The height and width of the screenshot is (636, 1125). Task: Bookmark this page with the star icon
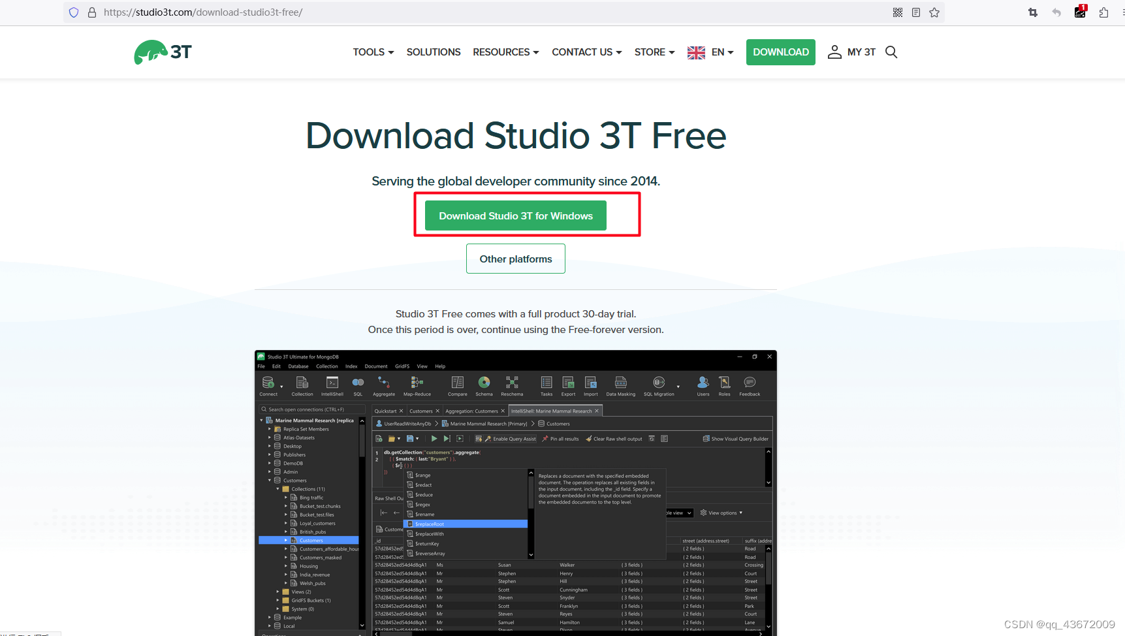(934, 12)
